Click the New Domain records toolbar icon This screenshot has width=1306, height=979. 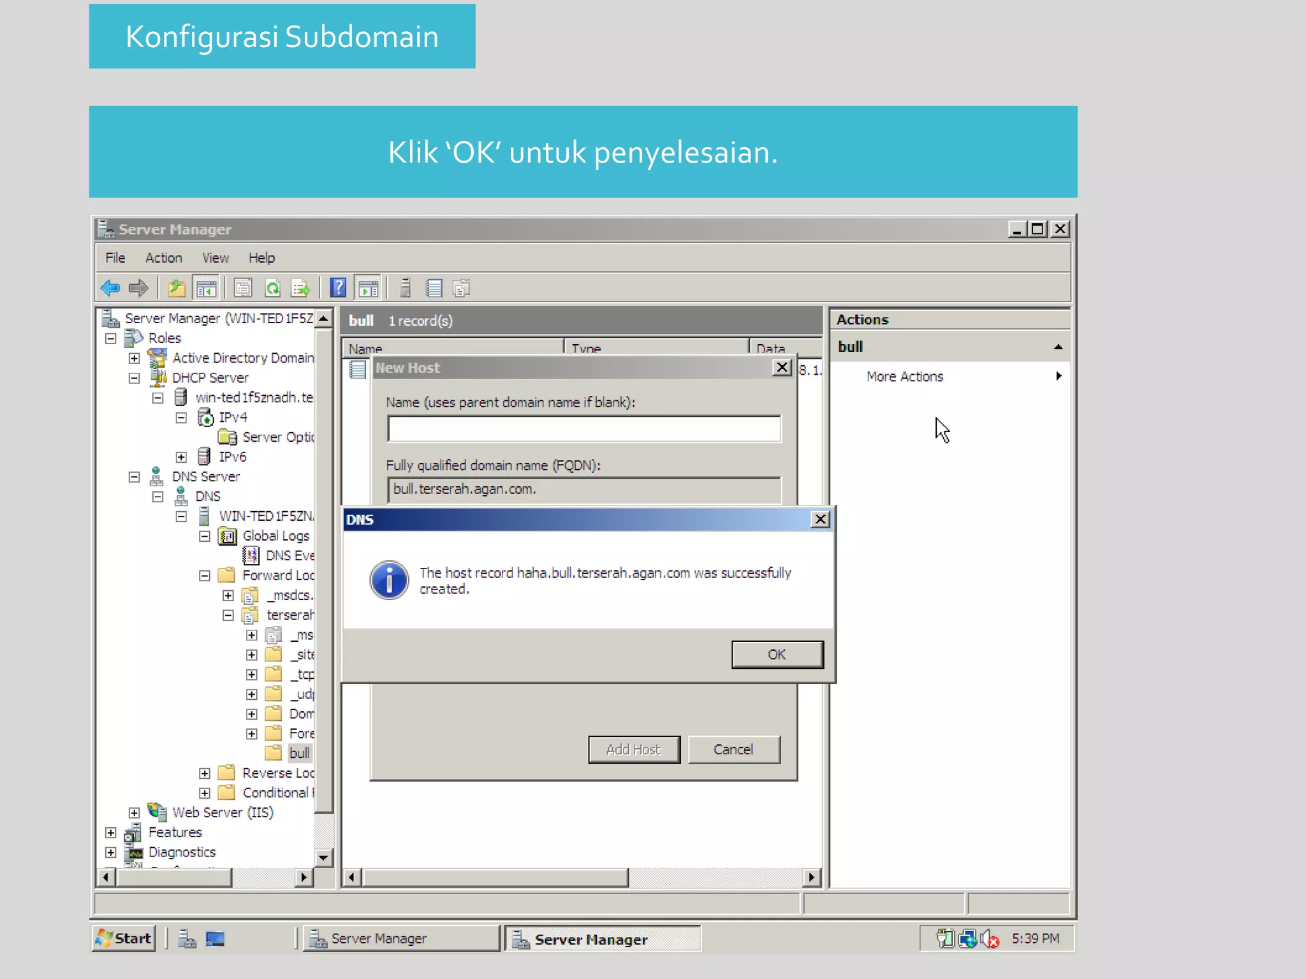click(461, 288)
